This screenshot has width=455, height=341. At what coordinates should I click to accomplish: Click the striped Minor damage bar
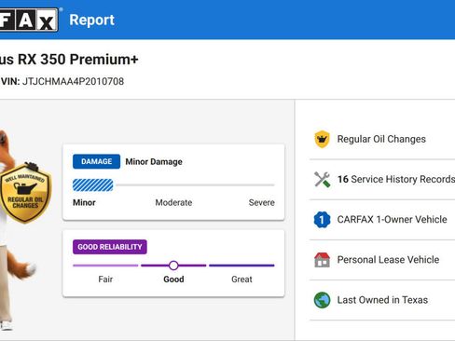pyautogui.click(x=93, y=185)
